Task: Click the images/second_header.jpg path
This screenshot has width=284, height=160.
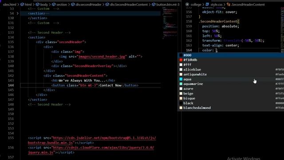Action: (102, 56)
